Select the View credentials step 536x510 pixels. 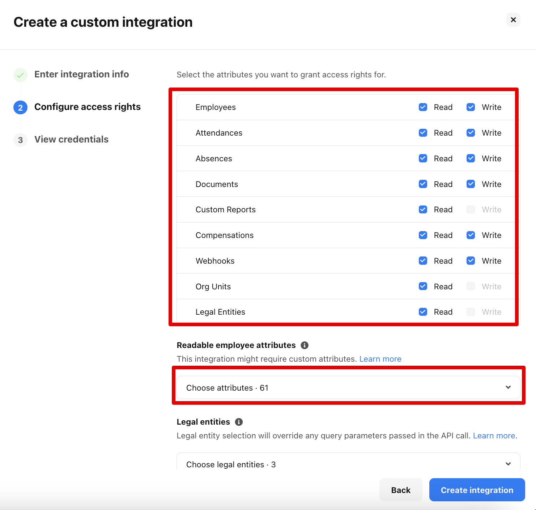tap(71, 139)
